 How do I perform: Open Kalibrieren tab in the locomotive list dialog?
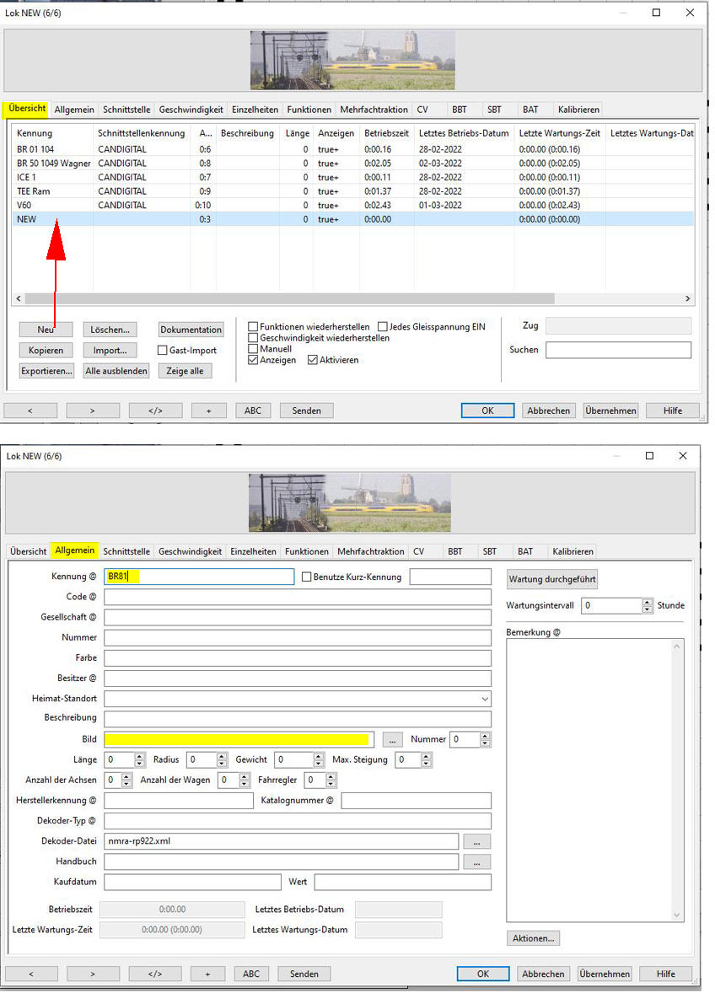coord(578,110)
